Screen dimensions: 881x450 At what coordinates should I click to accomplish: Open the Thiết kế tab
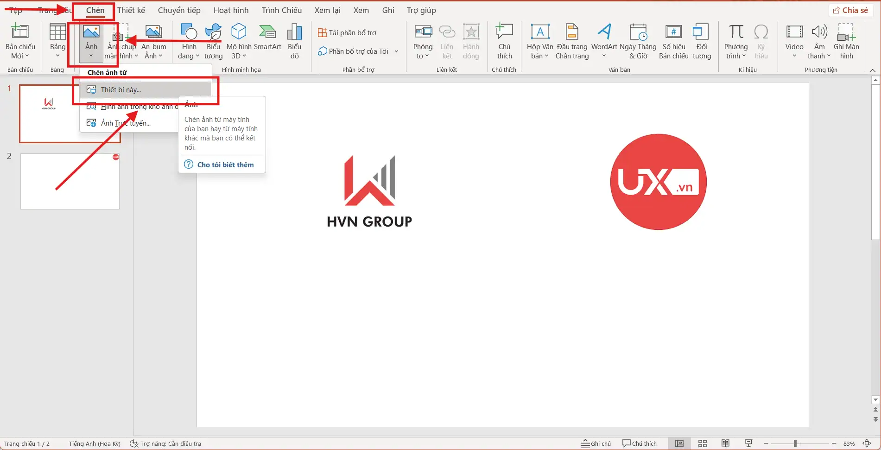[x=131, y=10]
